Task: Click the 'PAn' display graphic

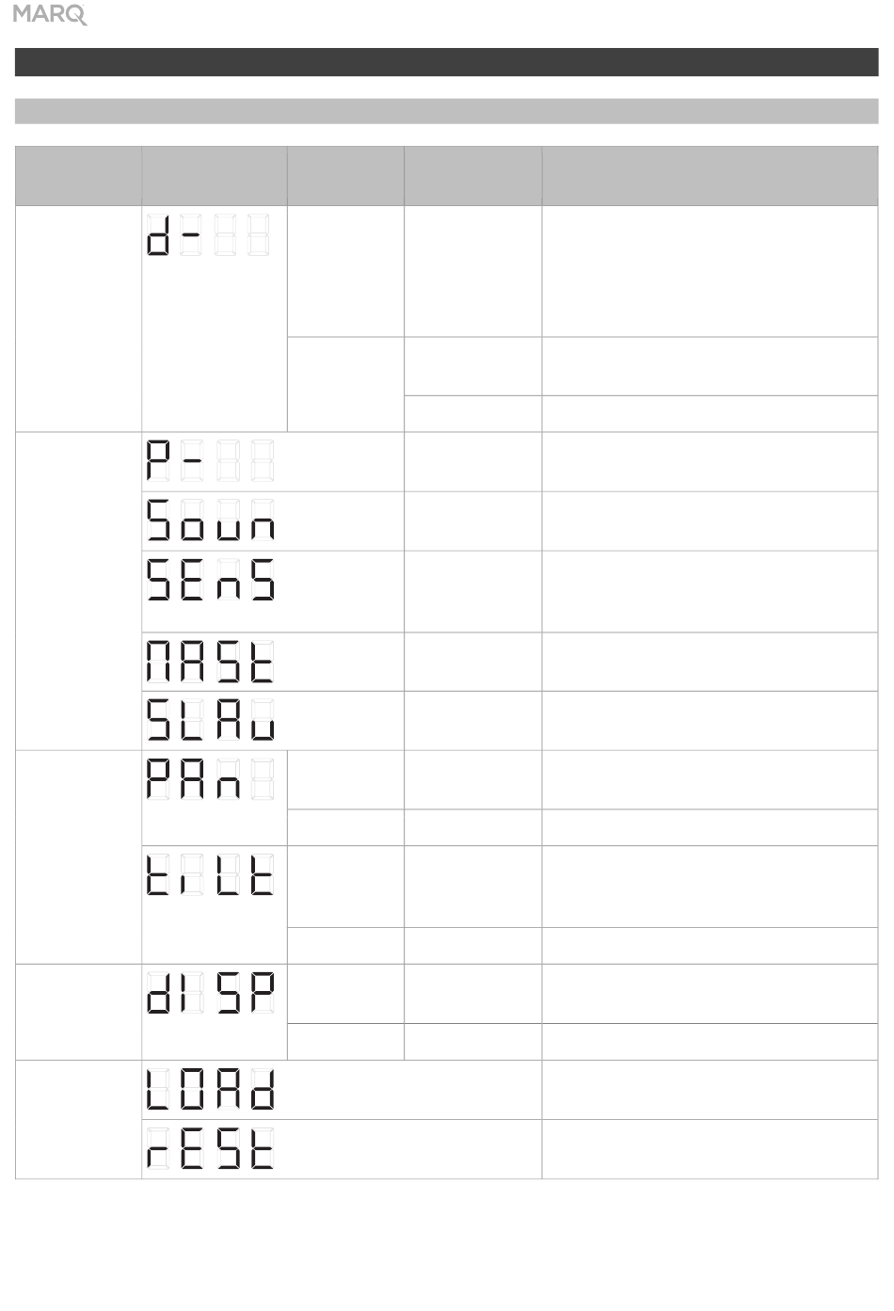Action: click(210, 779)
